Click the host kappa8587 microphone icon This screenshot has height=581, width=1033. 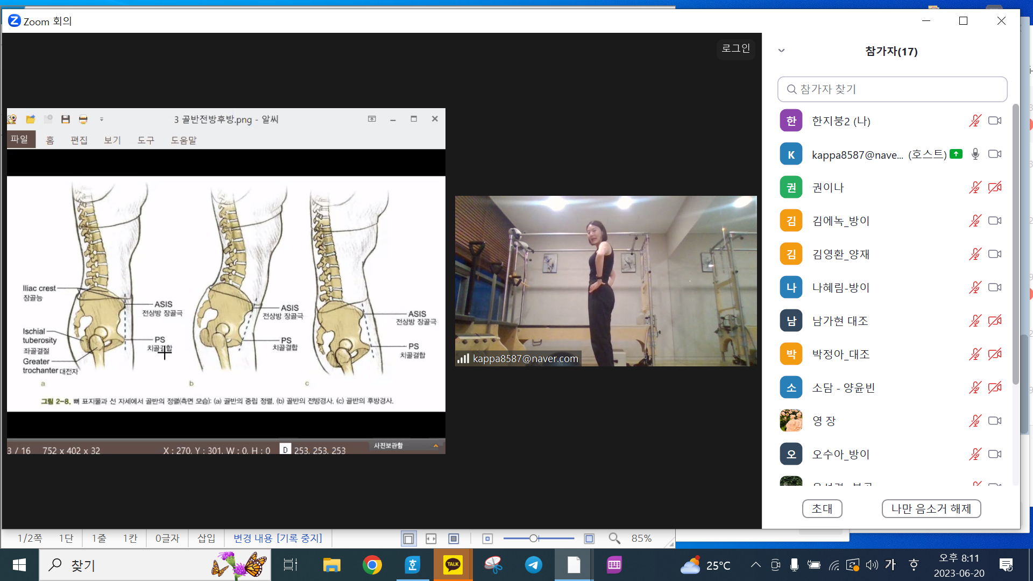(975, 154)
